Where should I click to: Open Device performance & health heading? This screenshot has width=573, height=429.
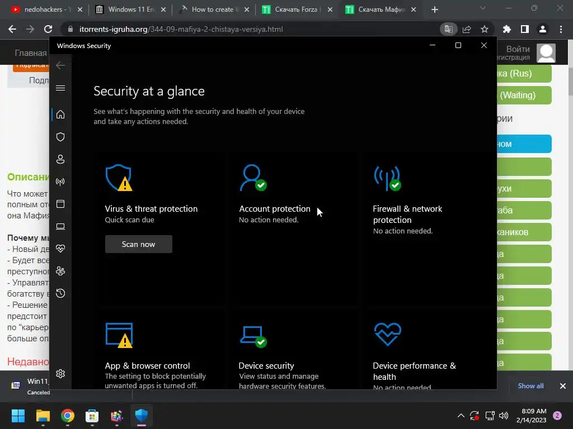coord(414,371)
